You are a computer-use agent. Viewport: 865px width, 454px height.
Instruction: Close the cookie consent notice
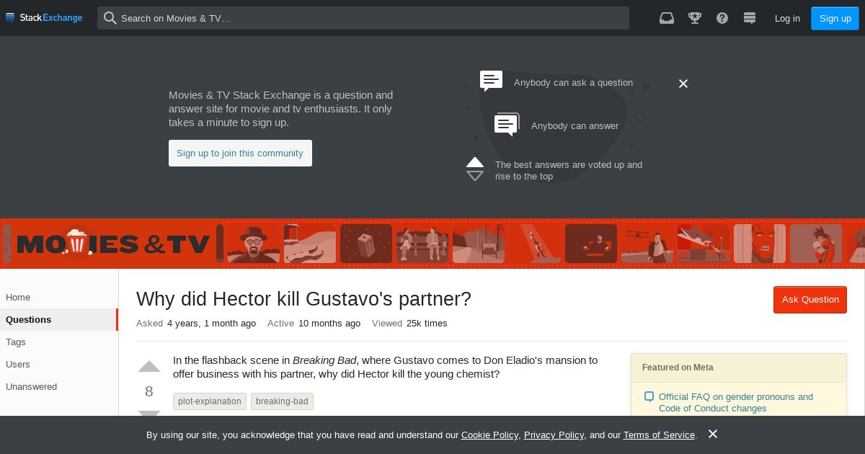tap(713, 434)
